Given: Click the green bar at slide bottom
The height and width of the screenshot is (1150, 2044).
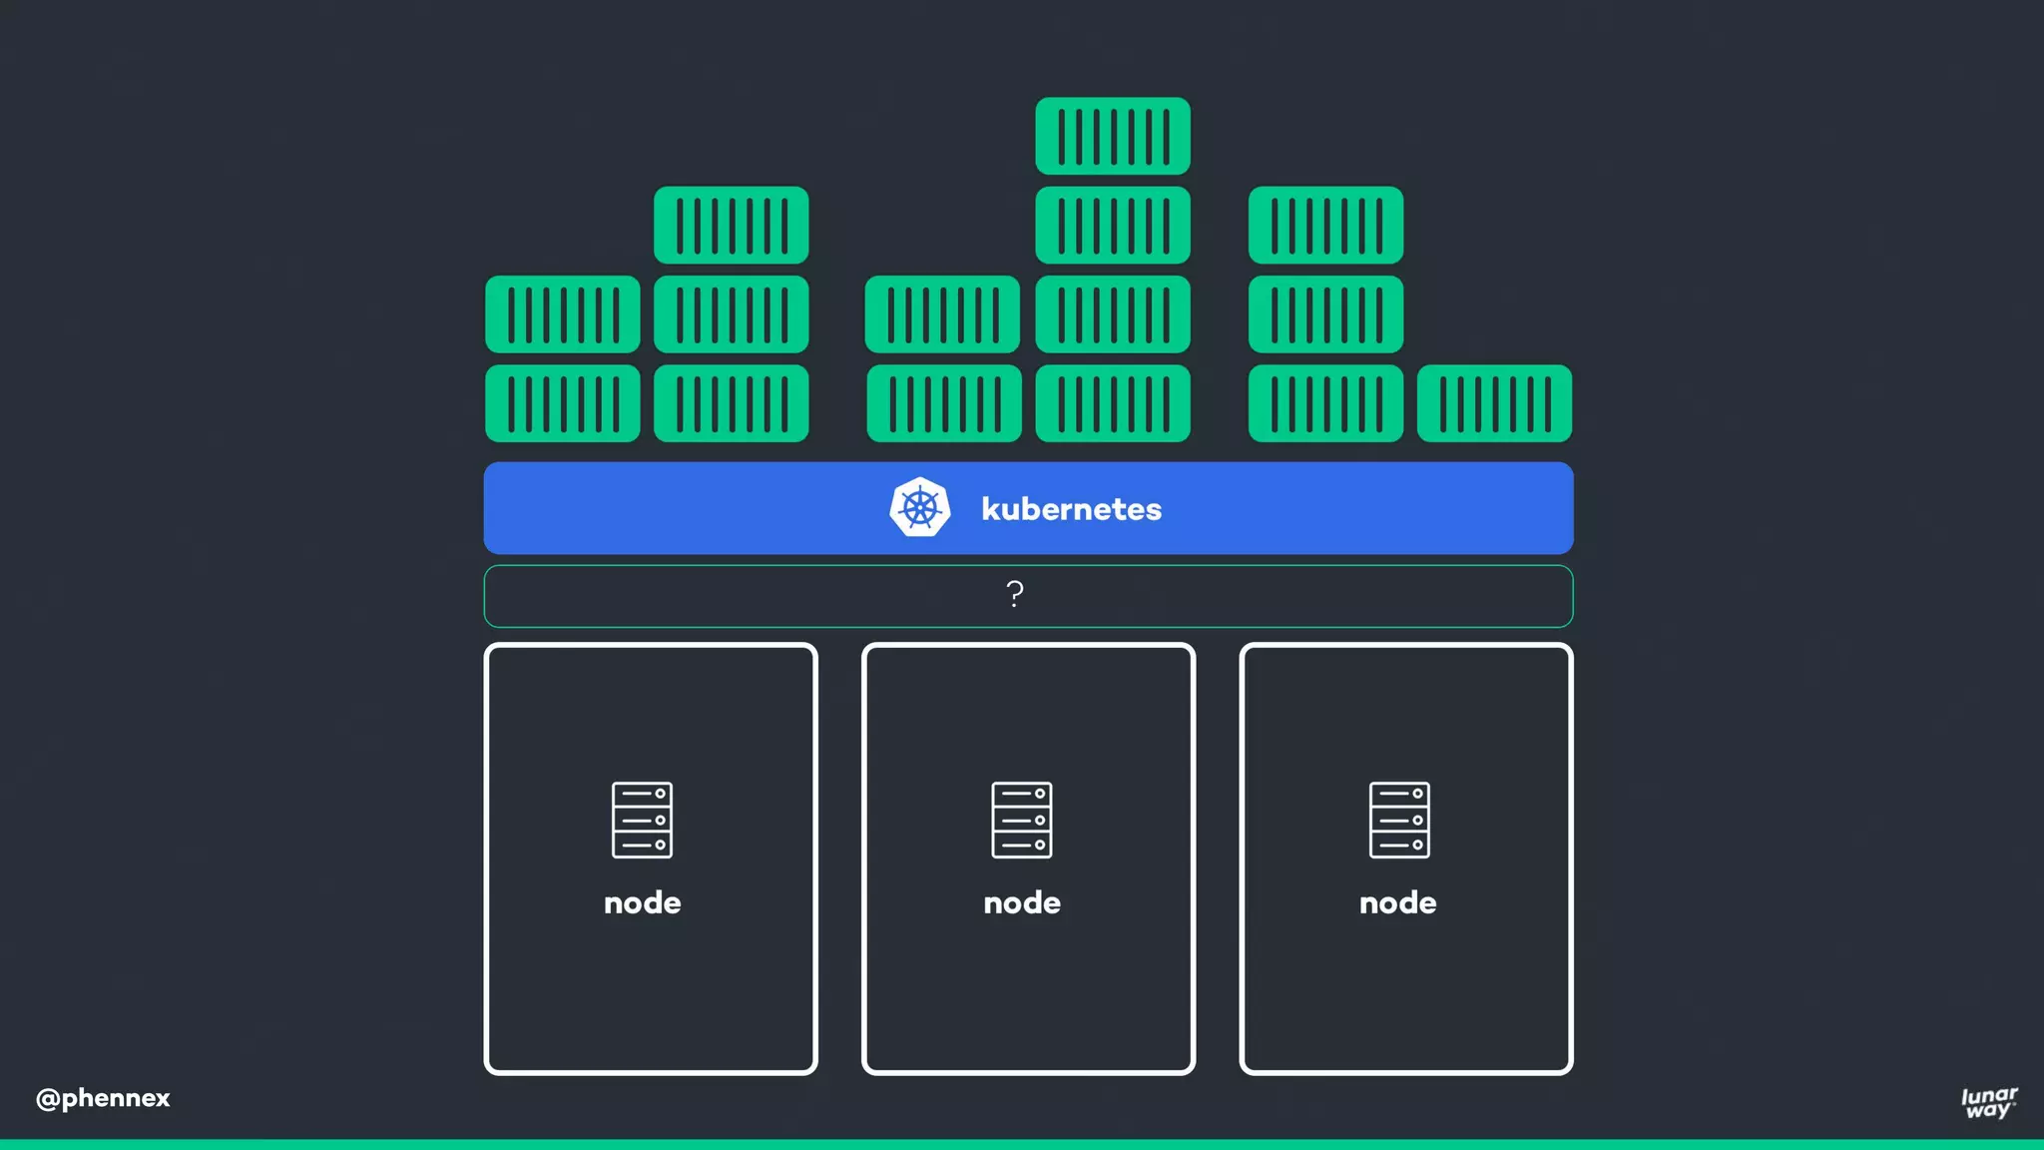Looking at the screenshot, I should (1022, 1144).
